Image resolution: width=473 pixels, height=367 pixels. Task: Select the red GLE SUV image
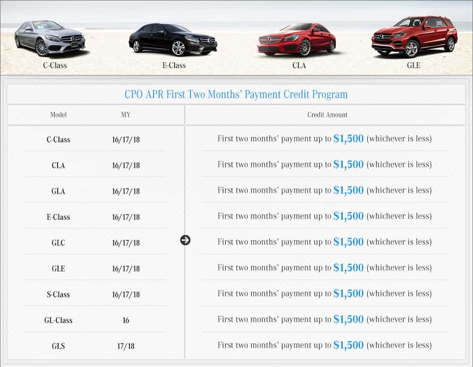(x=415, y=37)
